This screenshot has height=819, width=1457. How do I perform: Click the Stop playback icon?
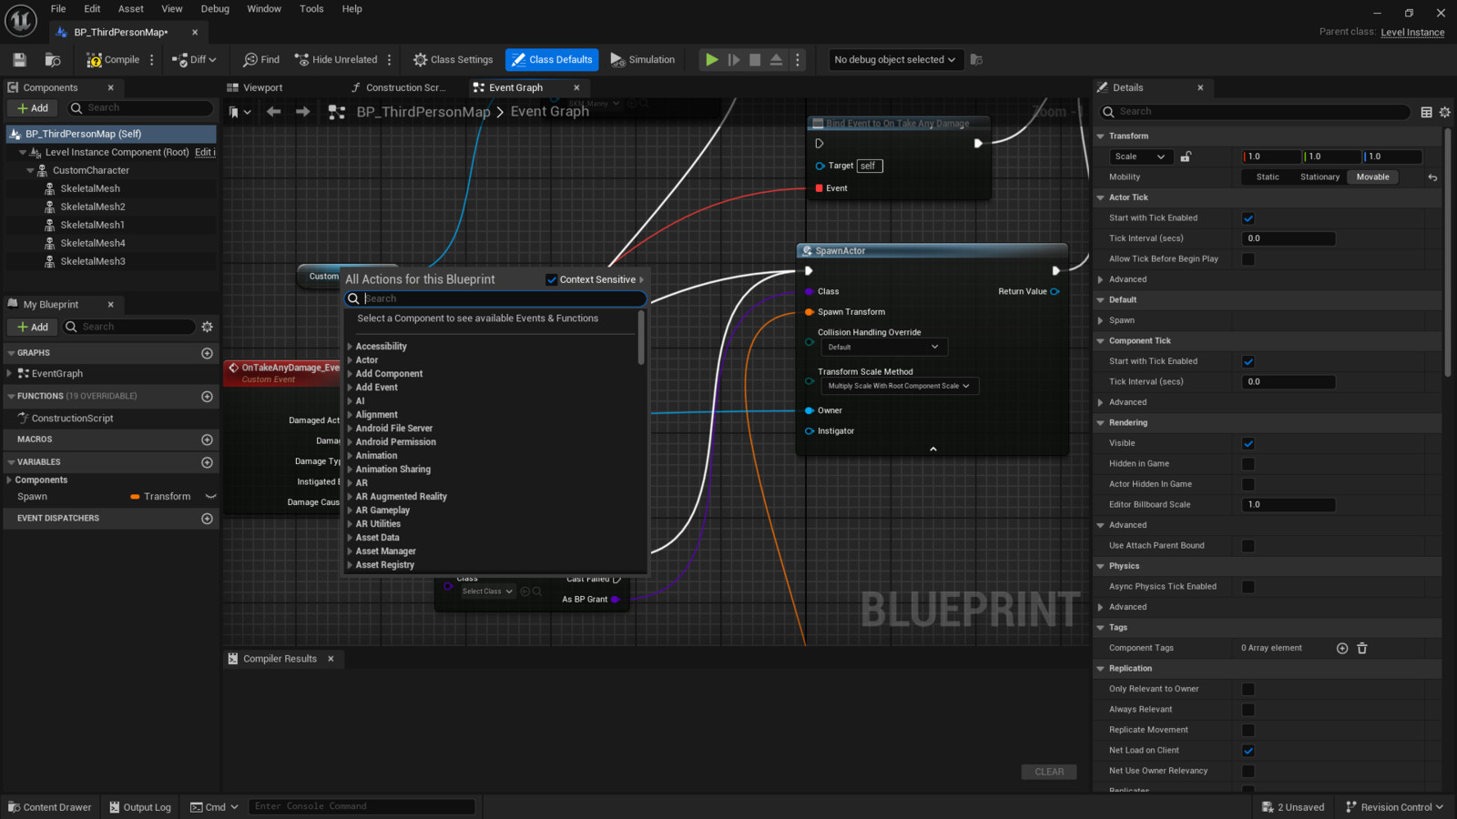point(755,60)
